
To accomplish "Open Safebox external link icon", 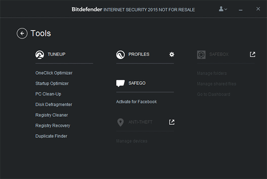I will (252, 54).
